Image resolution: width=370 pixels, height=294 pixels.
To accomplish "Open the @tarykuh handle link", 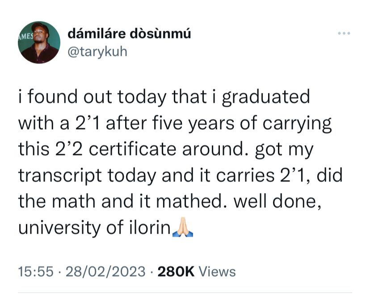I will [x=97, y=52].
